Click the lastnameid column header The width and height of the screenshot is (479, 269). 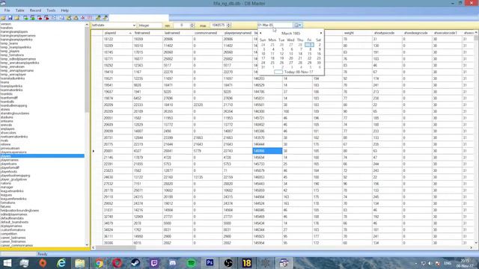pos(178,33)
